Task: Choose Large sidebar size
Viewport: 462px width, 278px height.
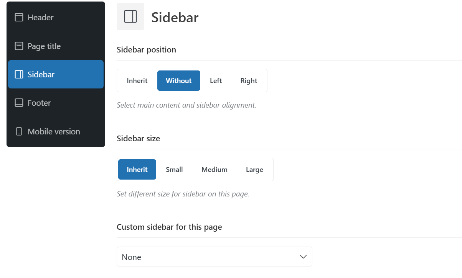Action: coord(254,170)
